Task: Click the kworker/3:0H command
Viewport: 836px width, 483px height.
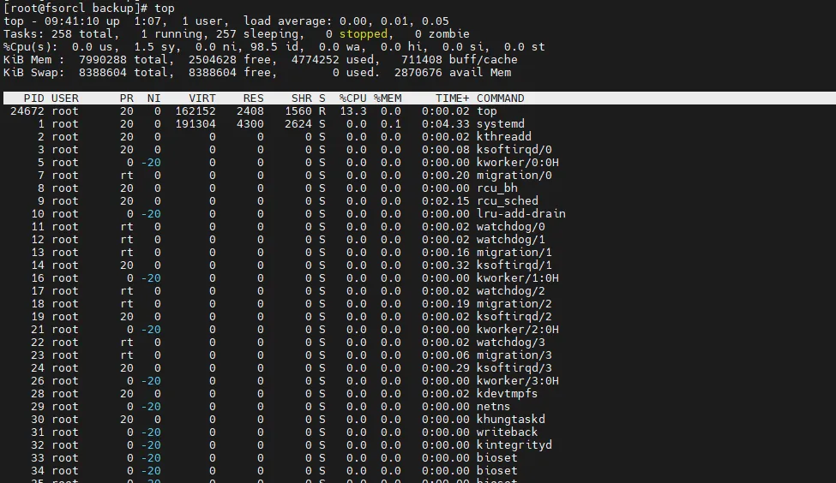Action: coord(518,381)
